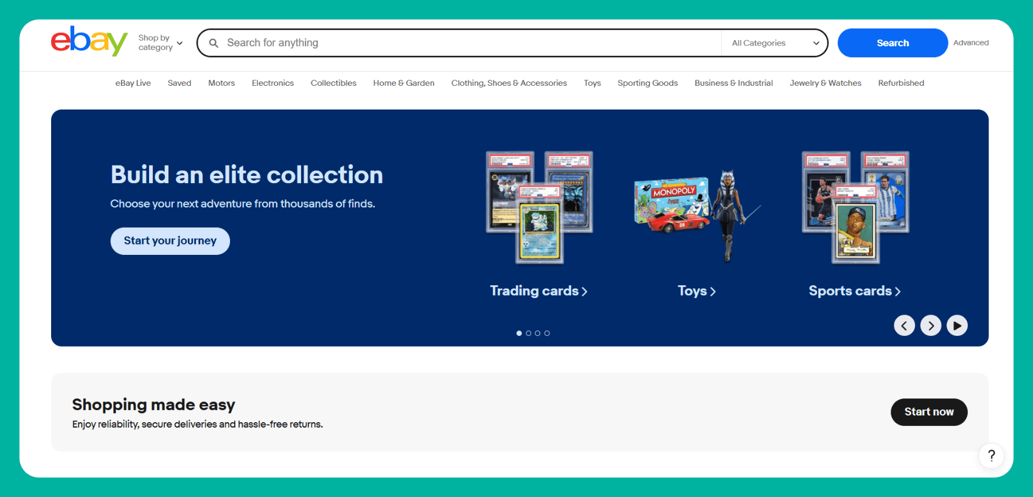Select the fourth carousel dot
Screen dimensions: 1033x497
(547, 333)
